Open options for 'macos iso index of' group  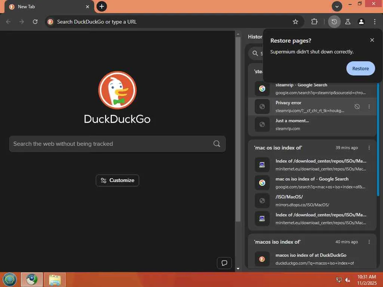[369, 242]
